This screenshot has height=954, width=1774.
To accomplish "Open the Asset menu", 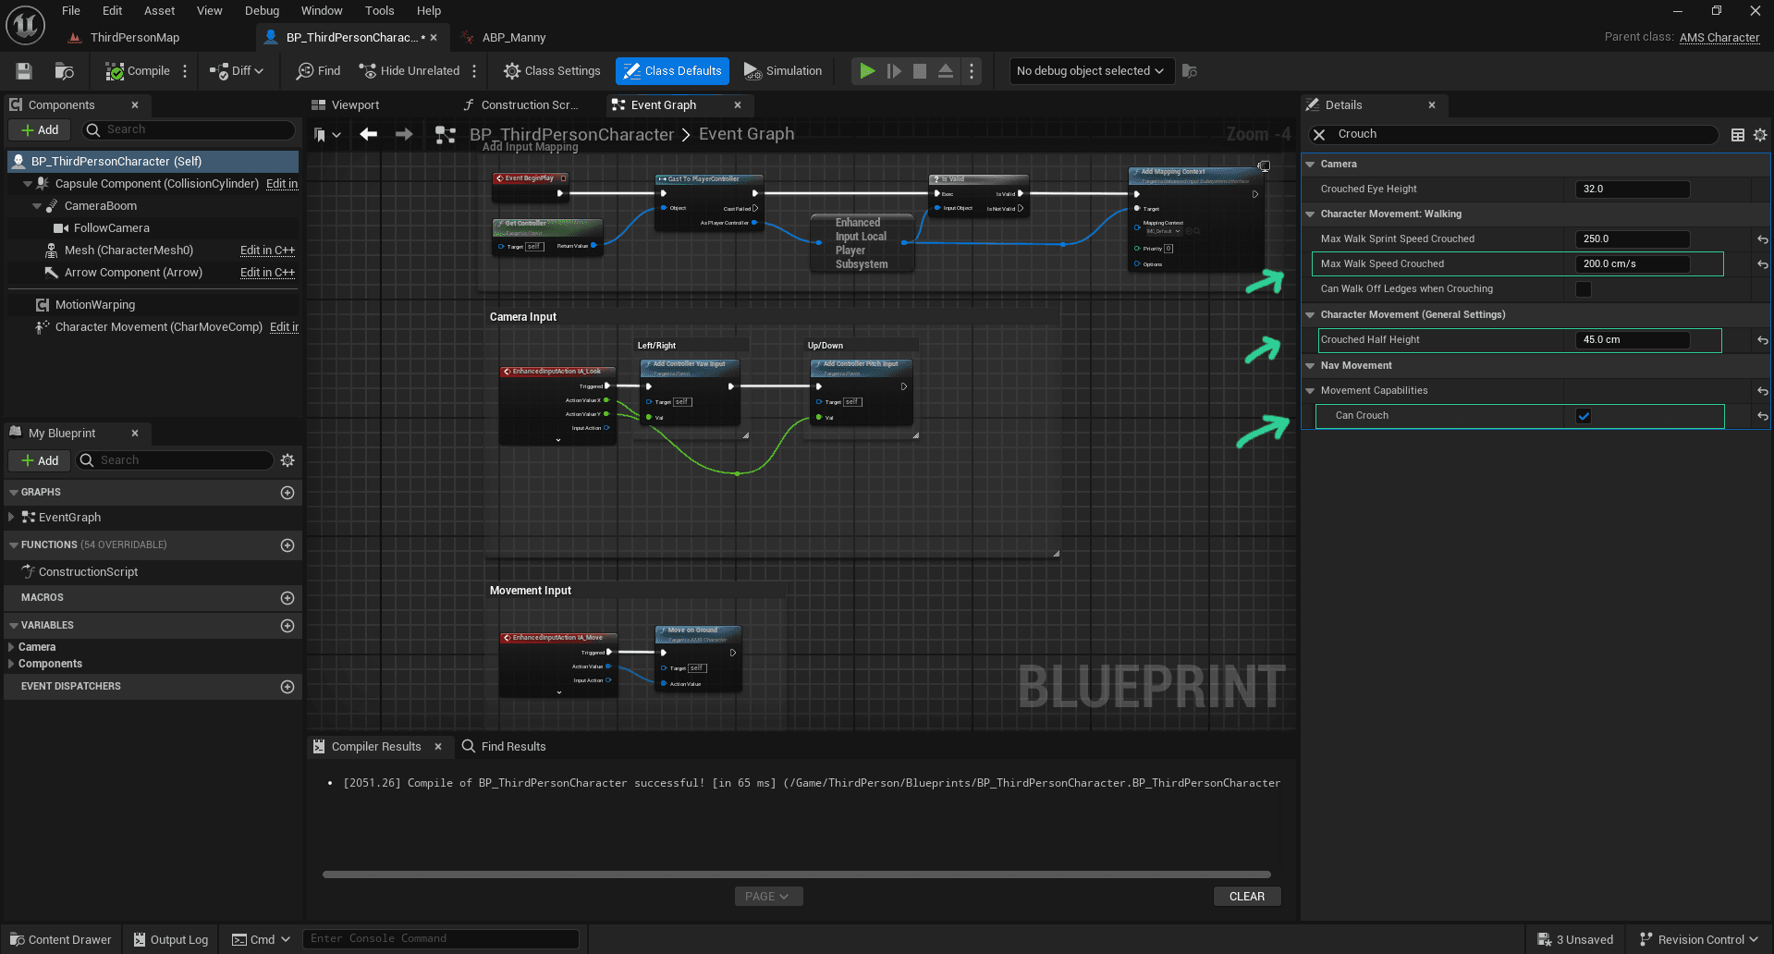I will point(159,11).
